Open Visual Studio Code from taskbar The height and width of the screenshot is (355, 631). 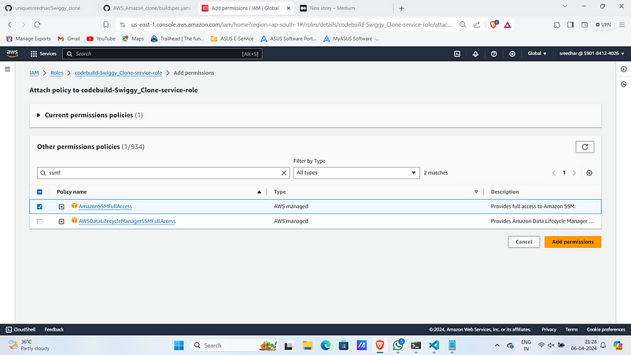(x=434, y=346)
